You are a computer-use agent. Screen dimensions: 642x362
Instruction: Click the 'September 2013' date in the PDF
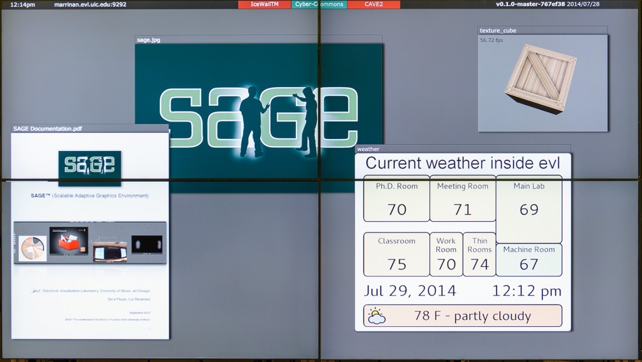tap(140, 313)
